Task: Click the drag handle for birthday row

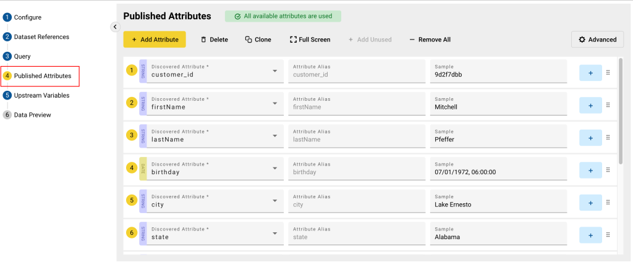Action: pos(608,170)
